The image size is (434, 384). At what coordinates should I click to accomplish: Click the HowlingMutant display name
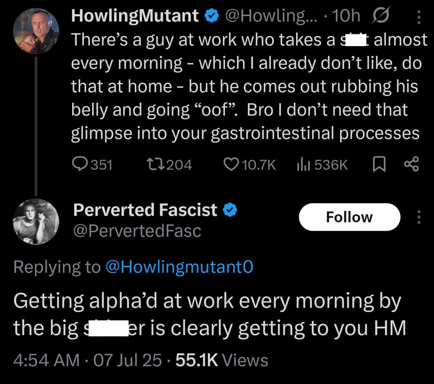pyautogui.click(x=135, y=16)
